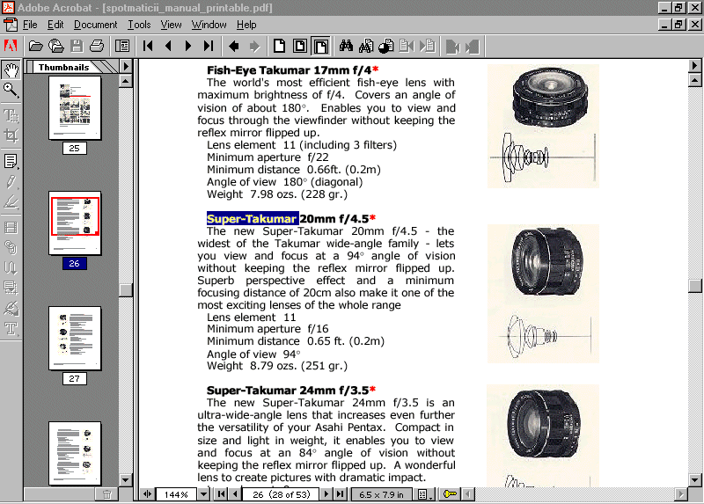
Task: Set the Fit Width page view
Action: (x=320, y=46)
